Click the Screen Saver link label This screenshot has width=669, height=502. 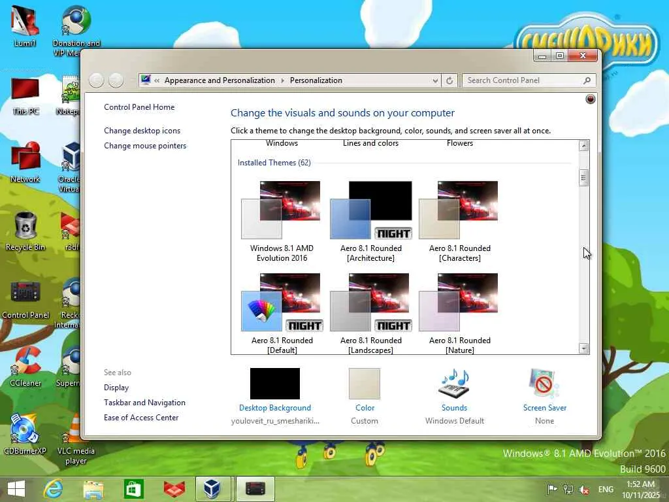545,408
